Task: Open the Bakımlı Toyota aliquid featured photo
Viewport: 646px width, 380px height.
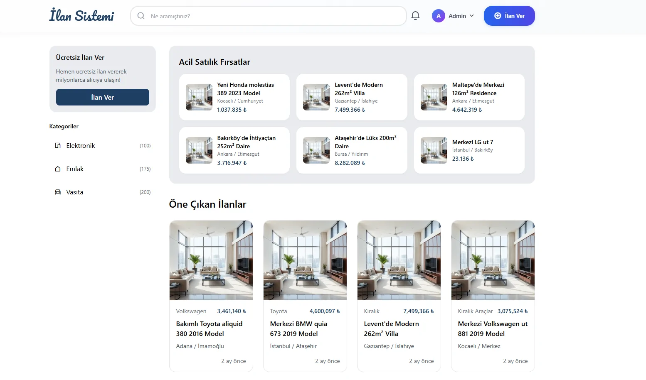Action: coord(211,260)
